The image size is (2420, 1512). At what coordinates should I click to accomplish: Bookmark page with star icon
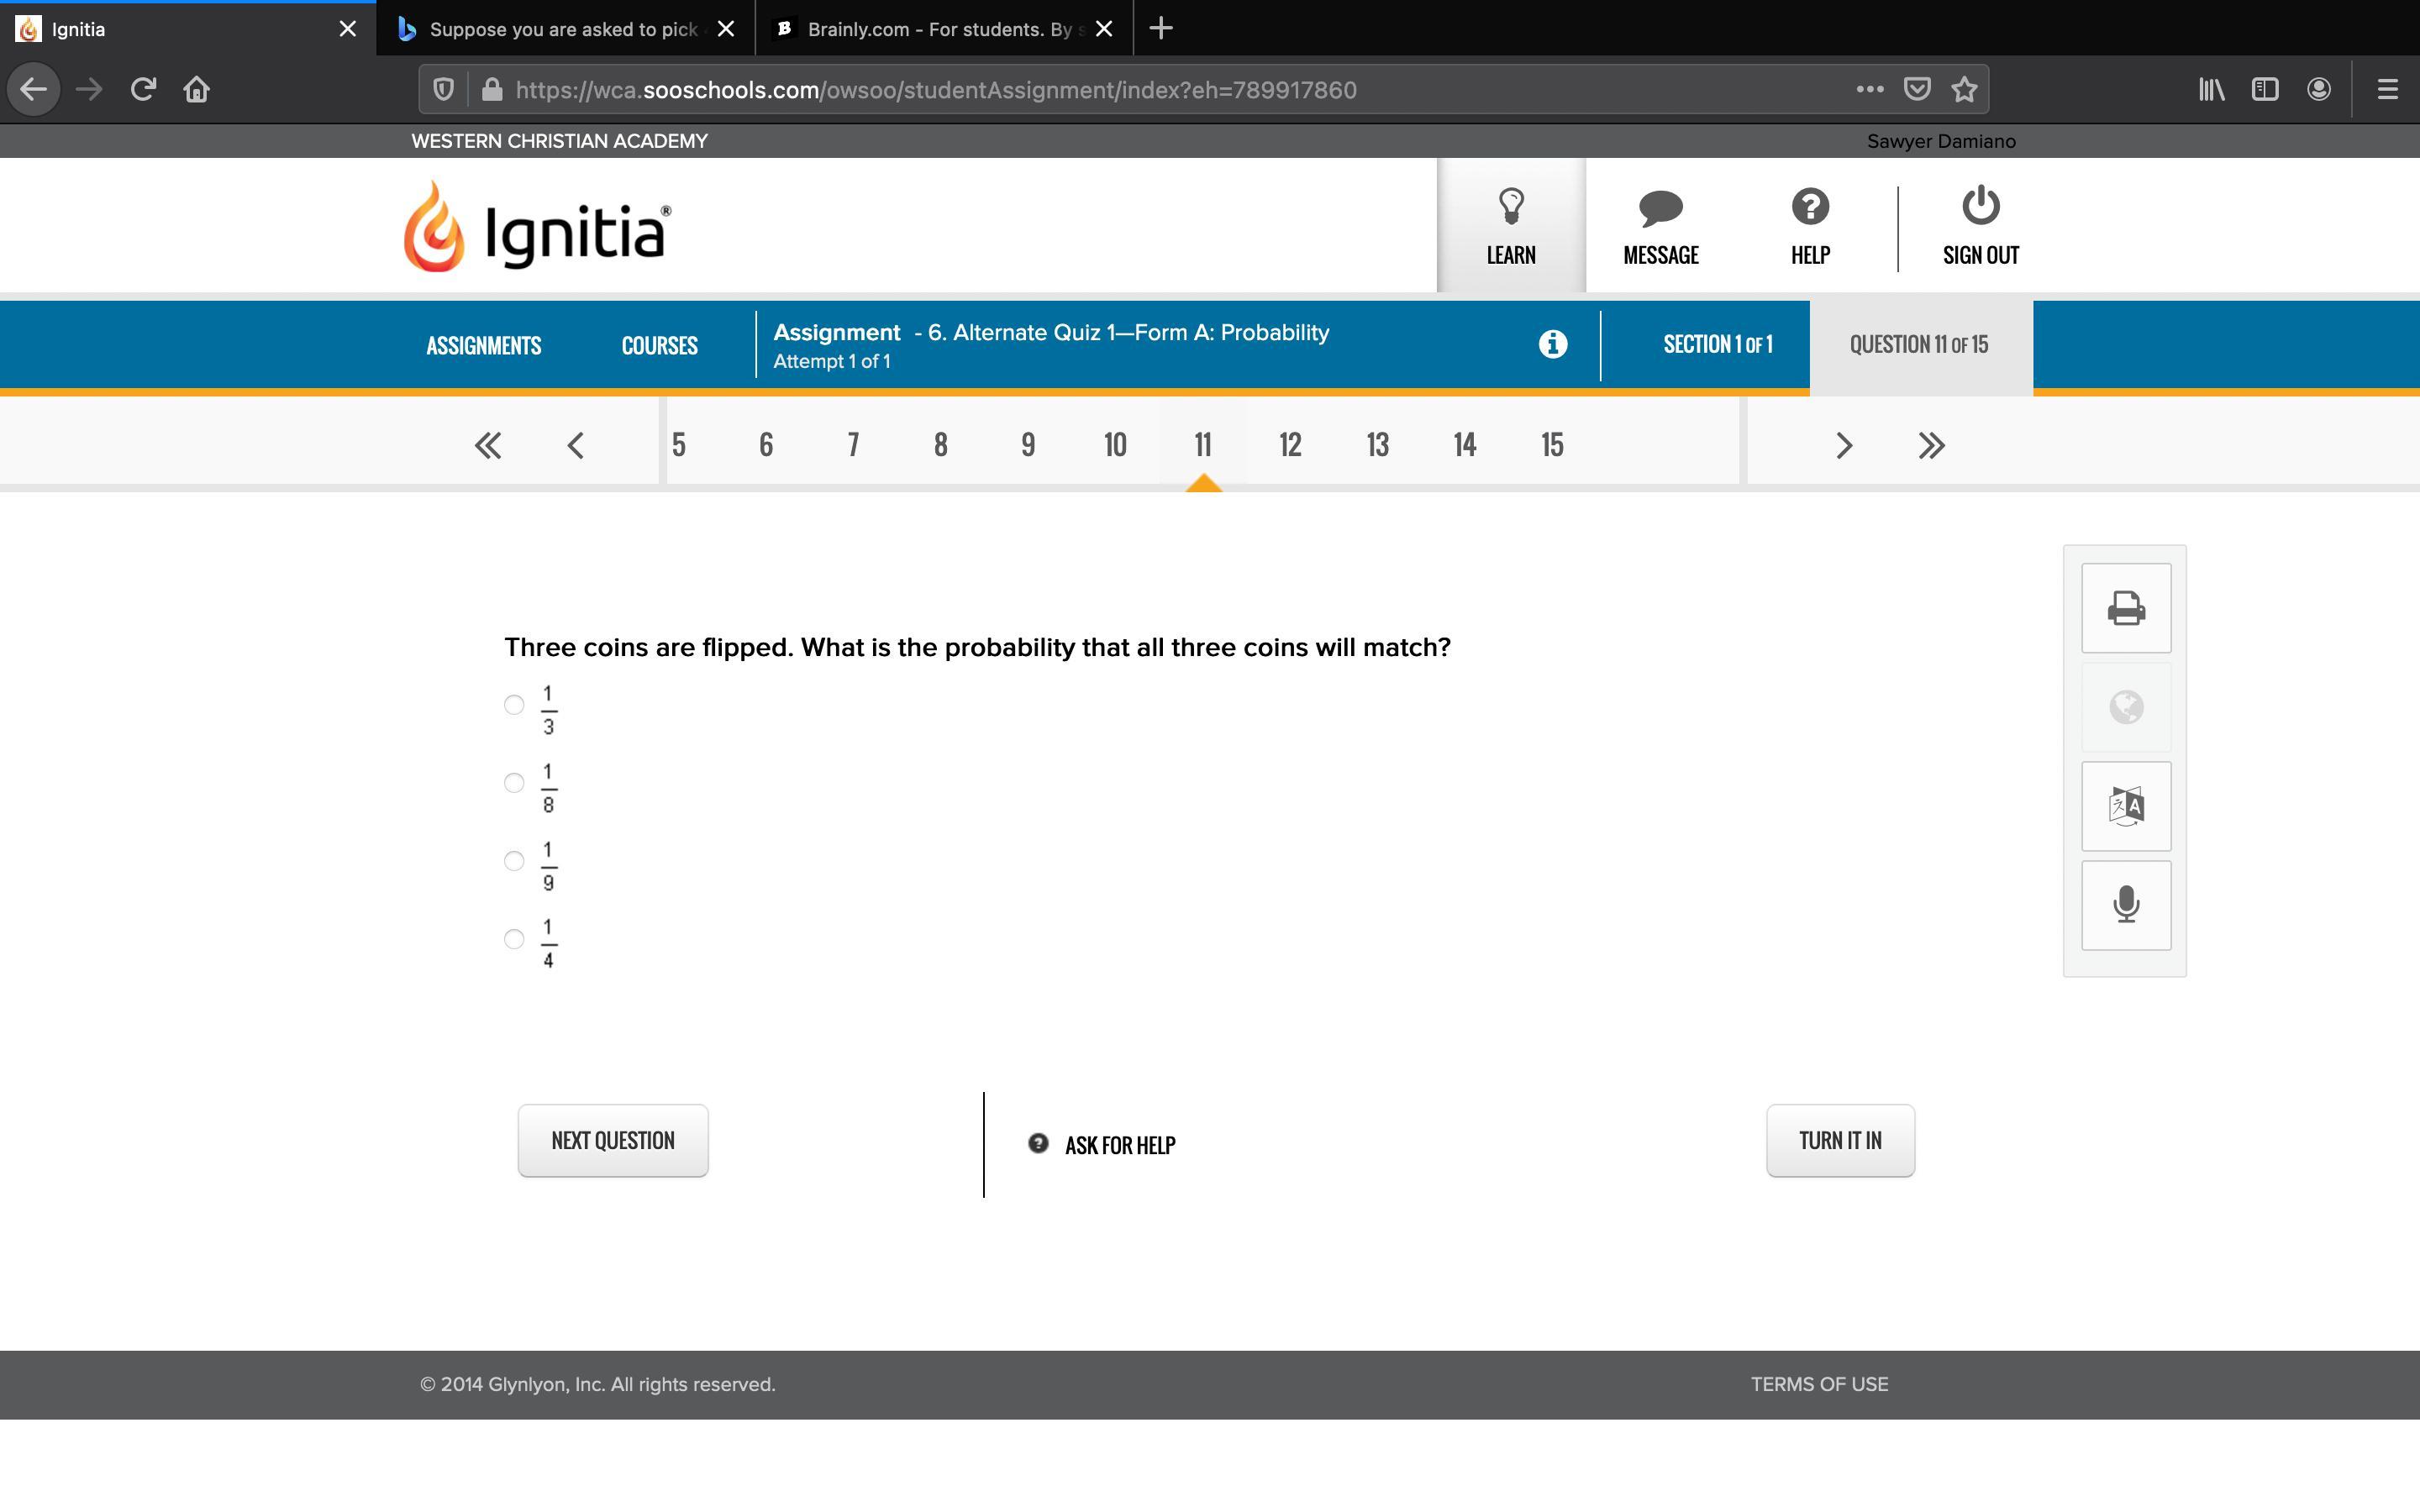point(1964,90)
